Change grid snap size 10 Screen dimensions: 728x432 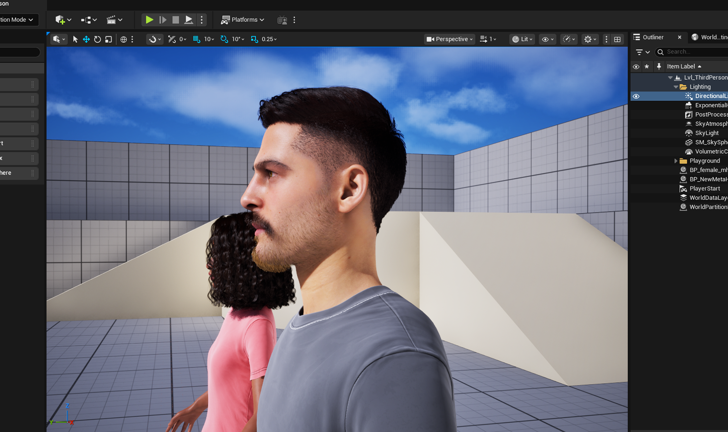coord(209,39)
